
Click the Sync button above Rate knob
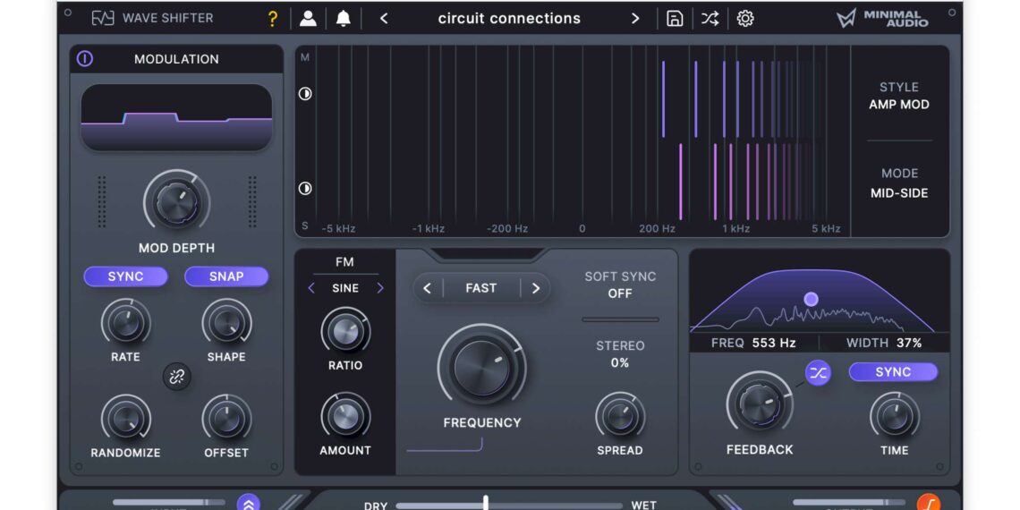tap(125, 276)
